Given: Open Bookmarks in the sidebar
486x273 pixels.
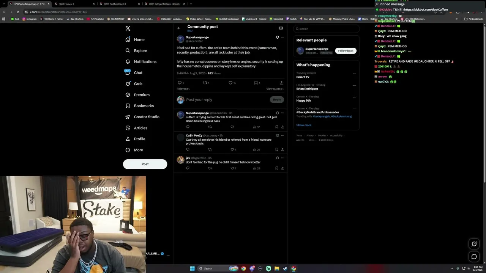Looking at the screenshot, I should click(139, 106).
